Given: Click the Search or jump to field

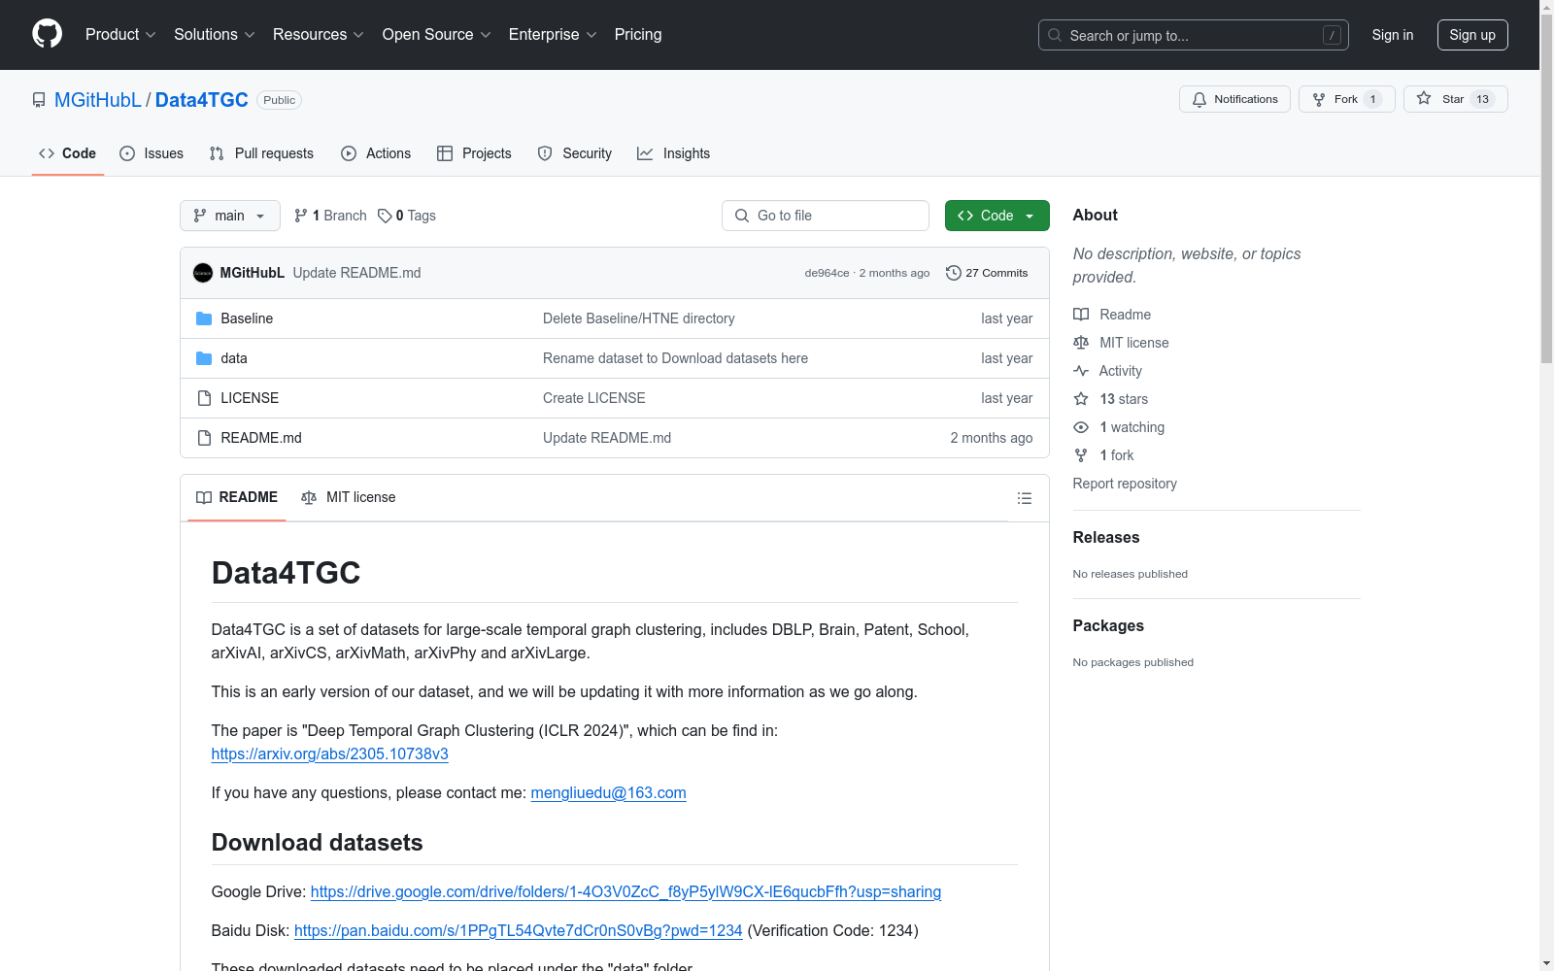Looking at the screenshot, I should (x=1194, y=35).
